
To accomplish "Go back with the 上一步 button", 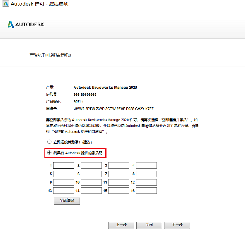I will point(121,225).
